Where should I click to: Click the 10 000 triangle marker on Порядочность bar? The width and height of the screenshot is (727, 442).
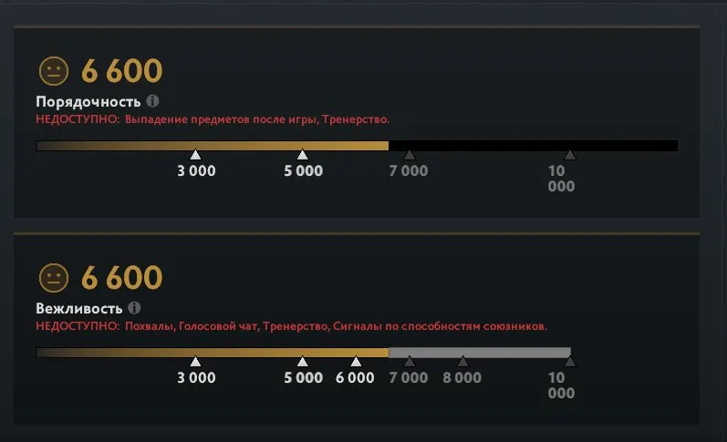[570, 154]
